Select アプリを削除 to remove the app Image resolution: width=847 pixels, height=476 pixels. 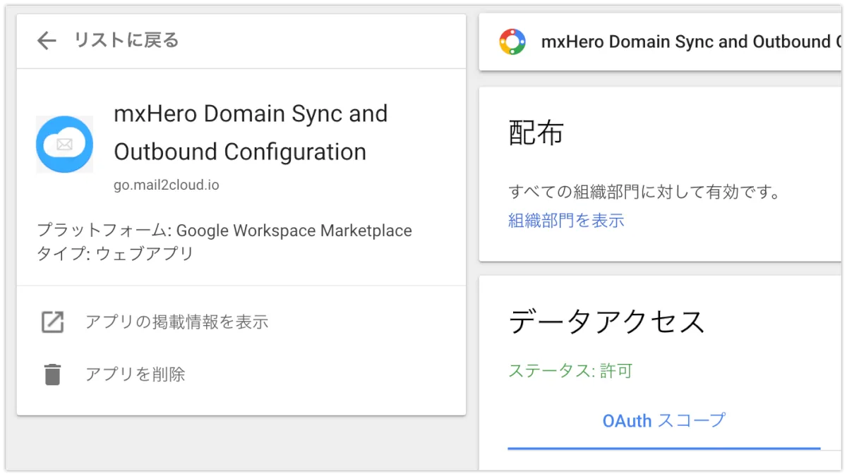(x=135, y=374)
